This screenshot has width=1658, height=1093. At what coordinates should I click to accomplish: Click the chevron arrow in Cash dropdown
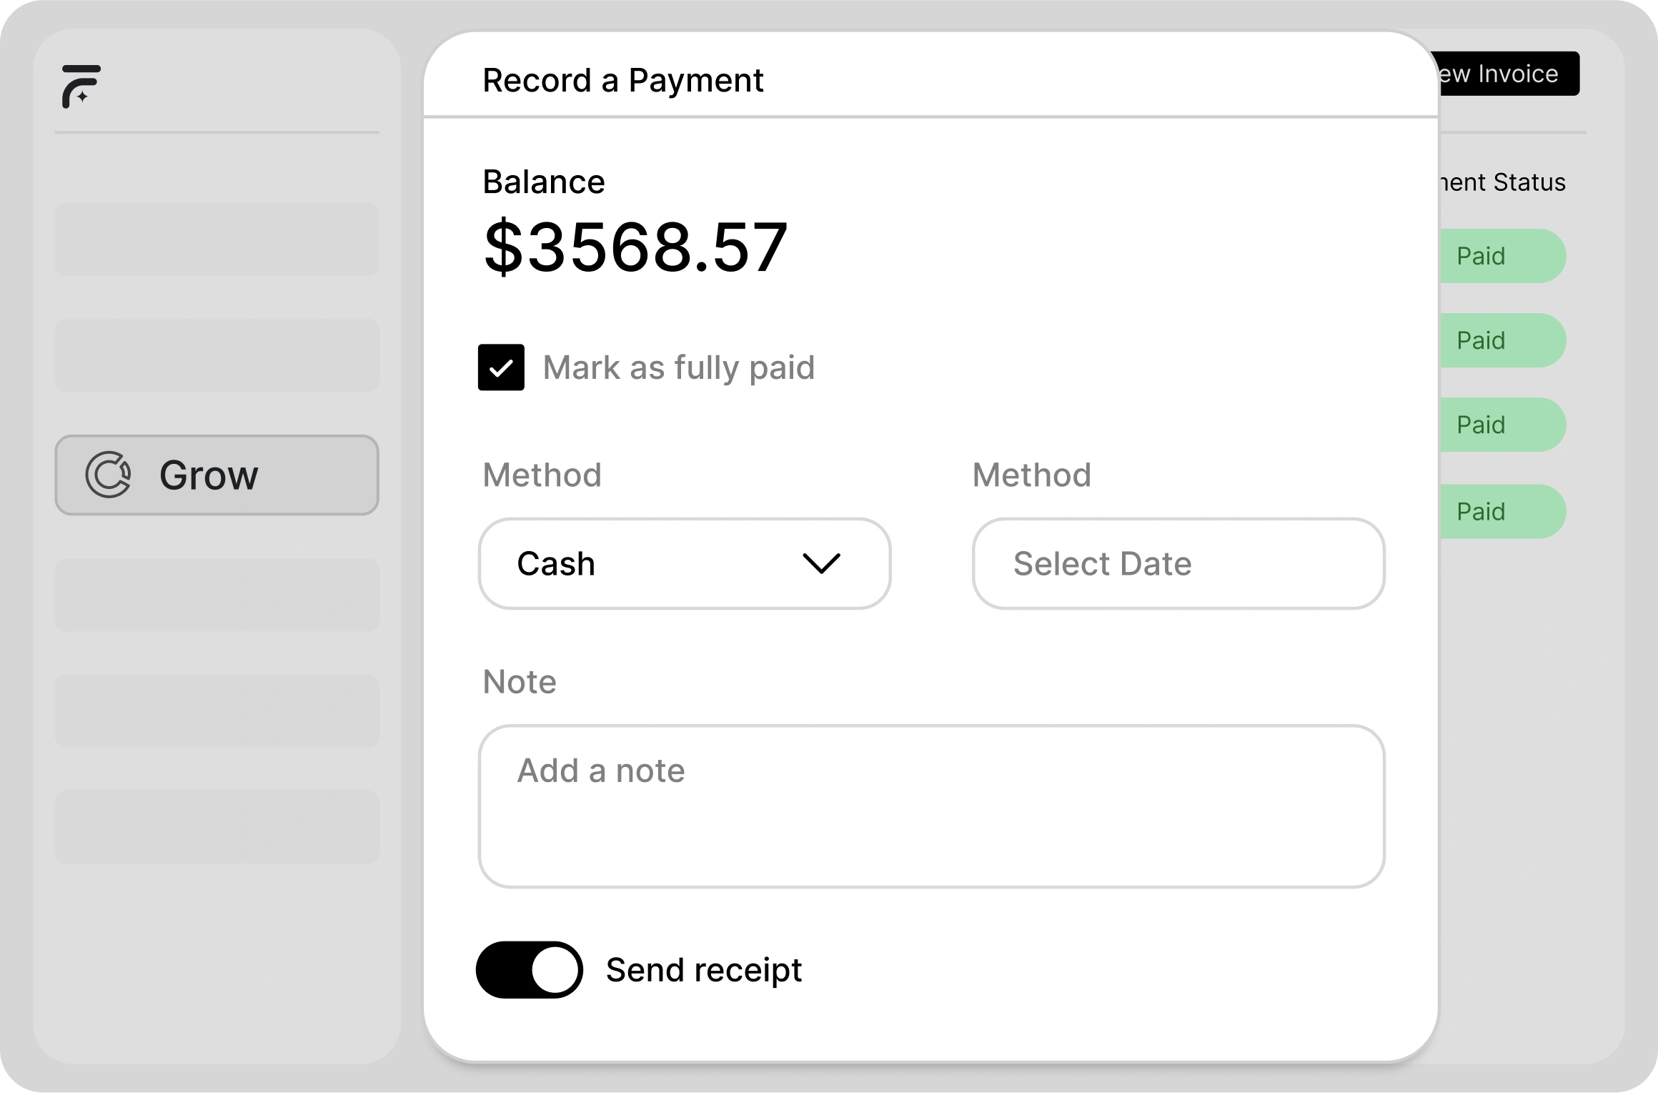click(821, 563)
